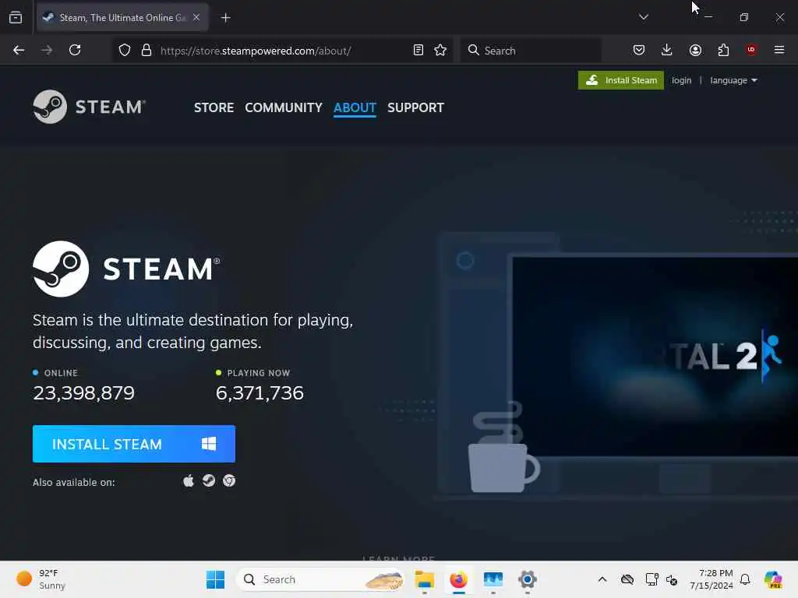
Task: Open Firefox account icon
Action: [x=695, y=50]
